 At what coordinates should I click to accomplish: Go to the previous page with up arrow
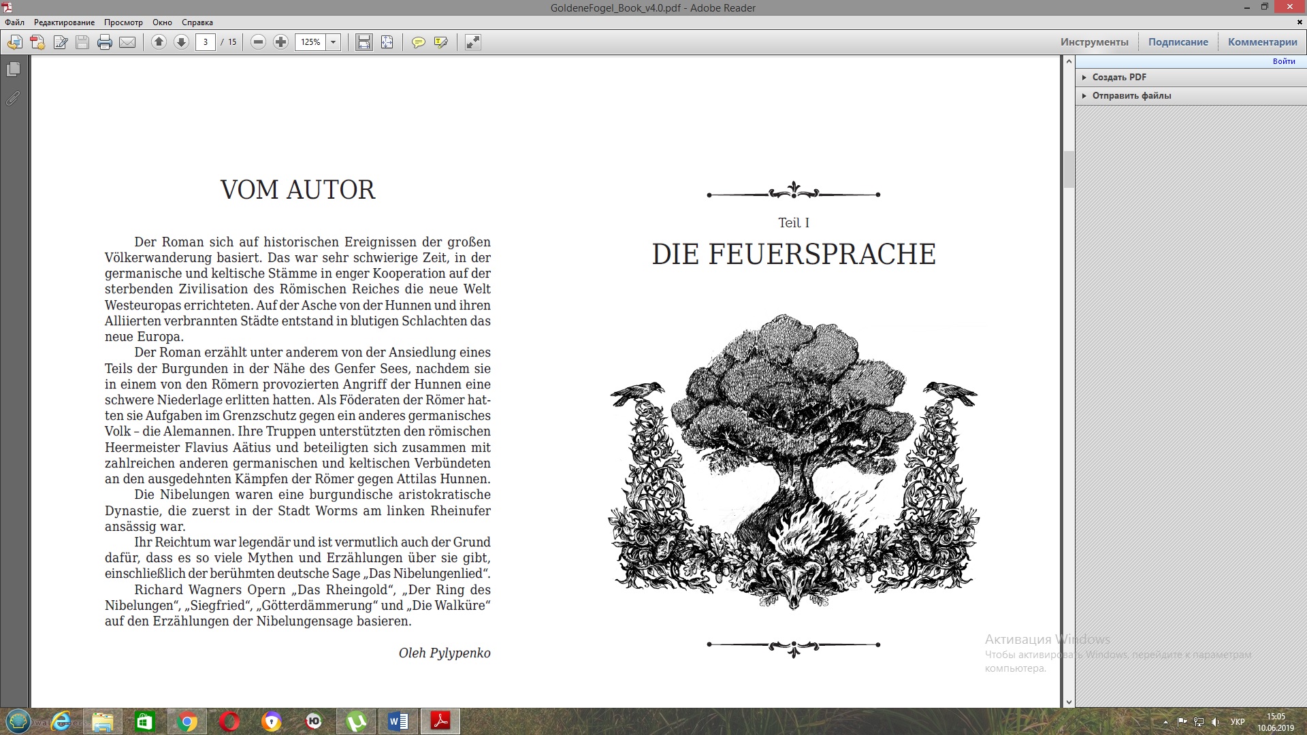[x=159, y=42]
